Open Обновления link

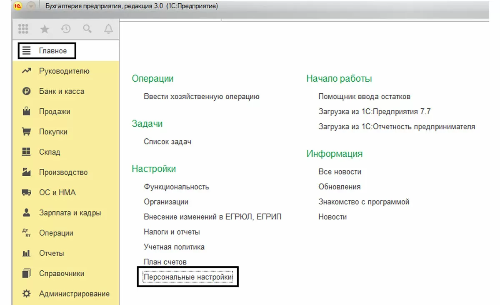click(340, 187)
